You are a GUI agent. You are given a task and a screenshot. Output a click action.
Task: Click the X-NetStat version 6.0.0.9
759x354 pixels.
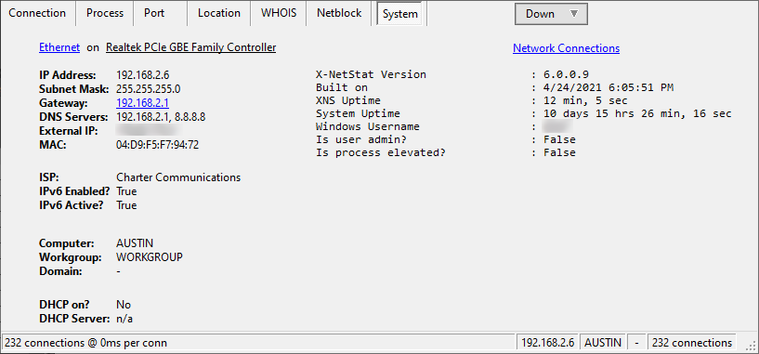point(566,74)
